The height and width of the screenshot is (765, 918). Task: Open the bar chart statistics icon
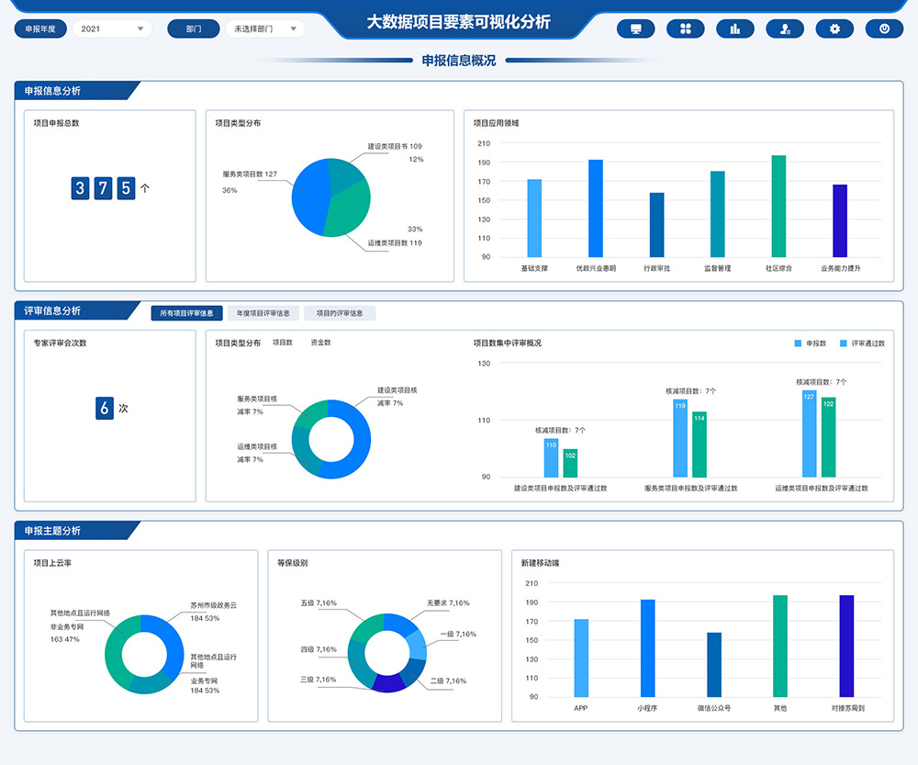point(735,28)
